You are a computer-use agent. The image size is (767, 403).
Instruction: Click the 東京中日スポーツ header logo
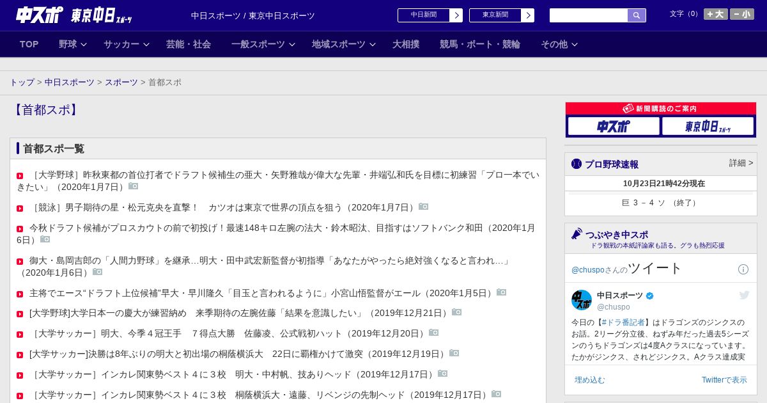click(101, 15)
